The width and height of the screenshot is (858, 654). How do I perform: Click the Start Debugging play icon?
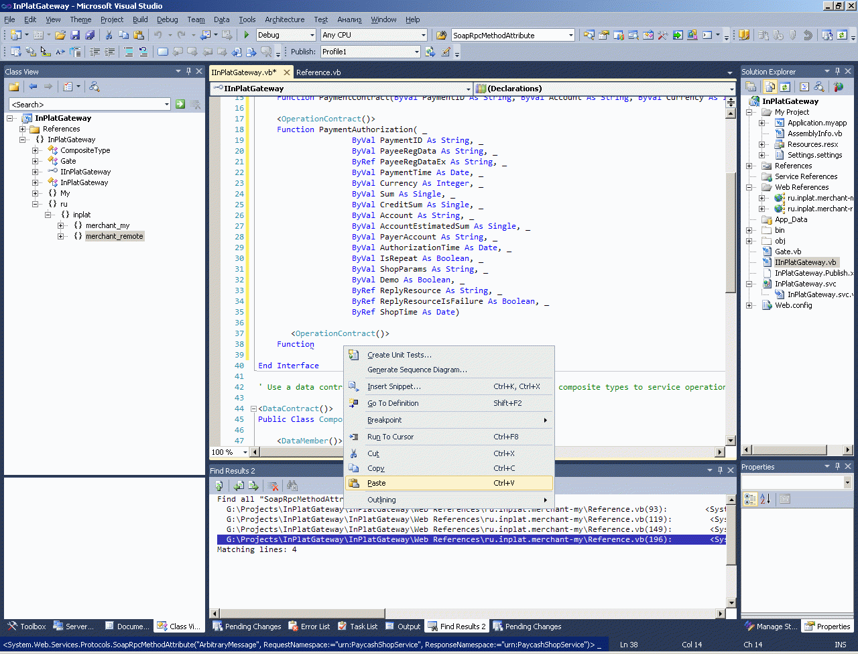pos(247,35)
